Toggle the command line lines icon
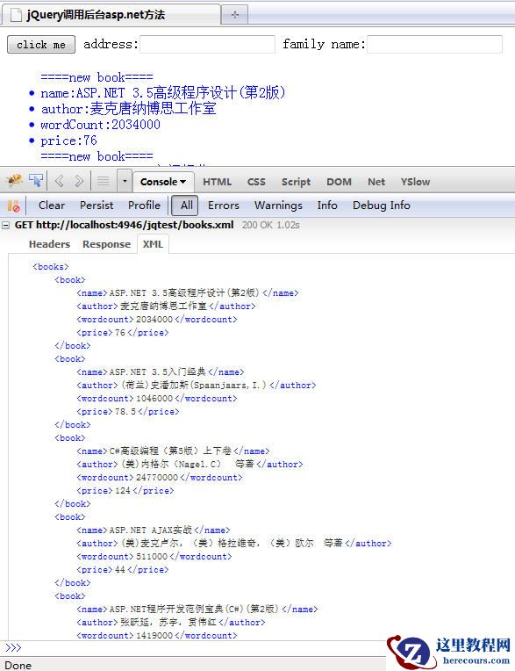The height and width of the screenshot is (671, 515). click(x=103, y=181)
